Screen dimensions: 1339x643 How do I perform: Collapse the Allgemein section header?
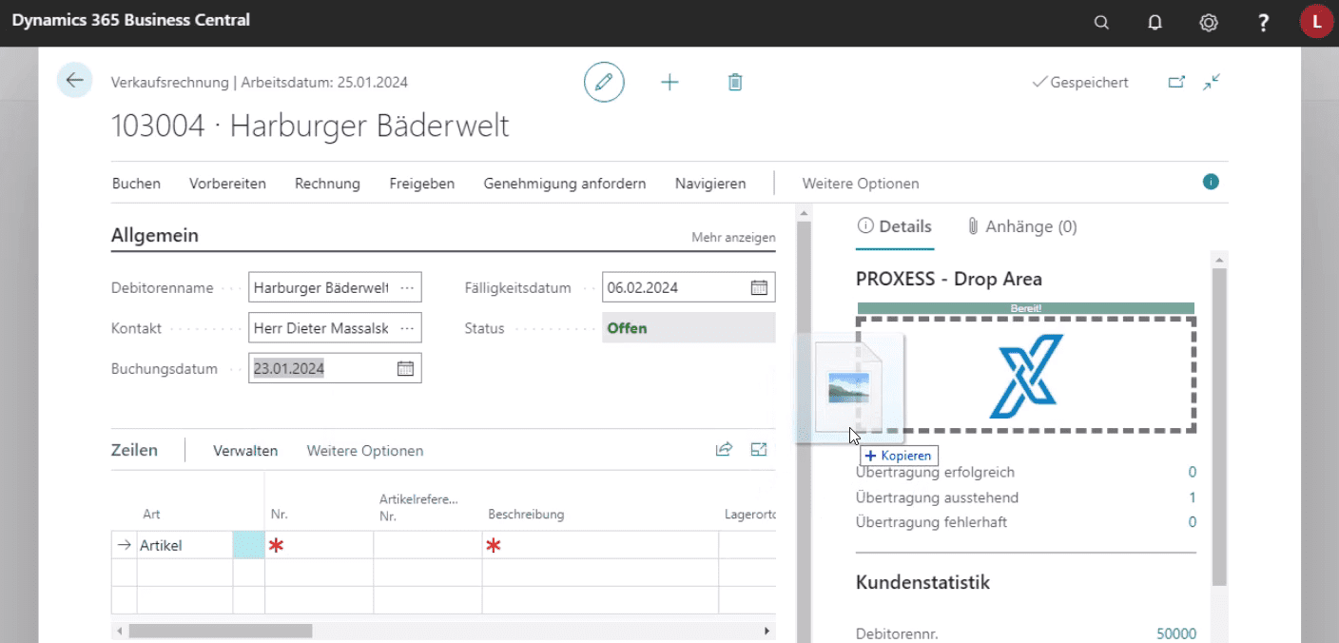pos(155,236)
